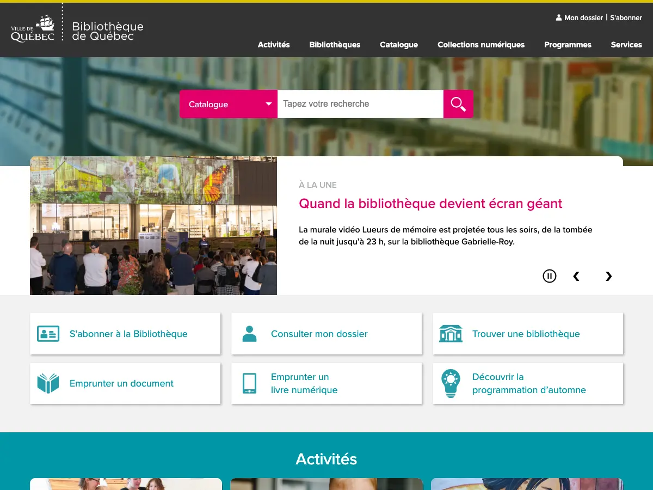Click the featured mural projection photo
Screen dimensions: 653x490
coord(153,226)
